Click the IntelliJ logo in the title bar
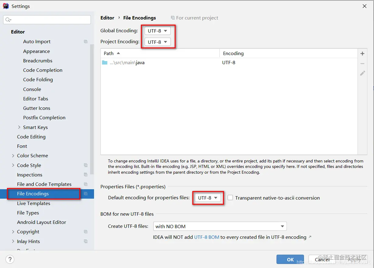Screen dimensions: 374x268 6,6
